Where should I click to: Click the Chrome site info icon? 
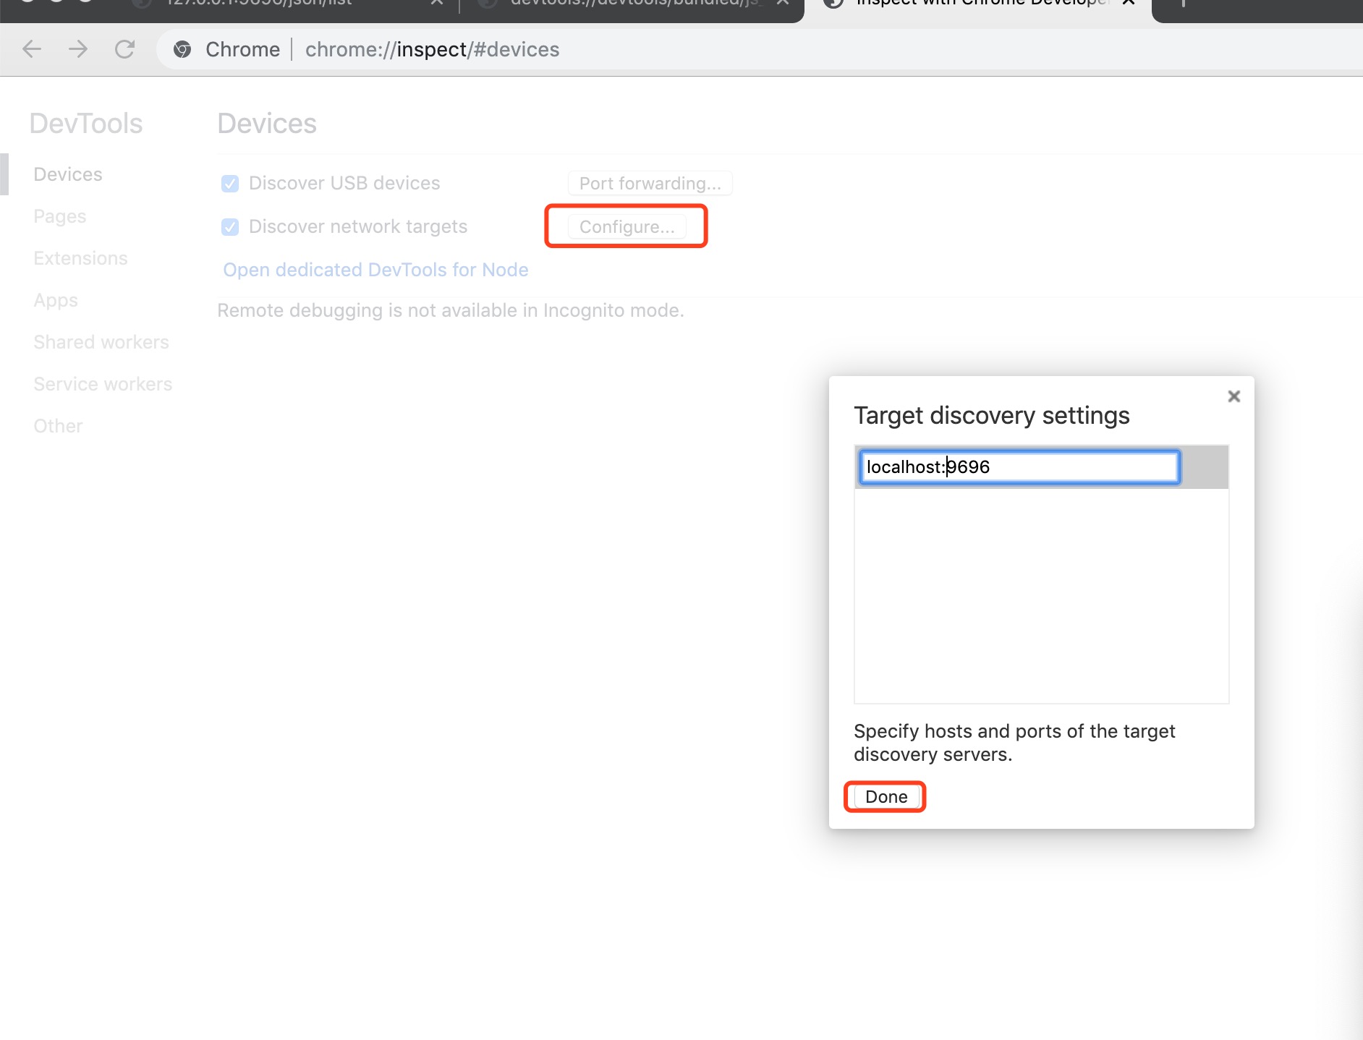click(182, 49)
